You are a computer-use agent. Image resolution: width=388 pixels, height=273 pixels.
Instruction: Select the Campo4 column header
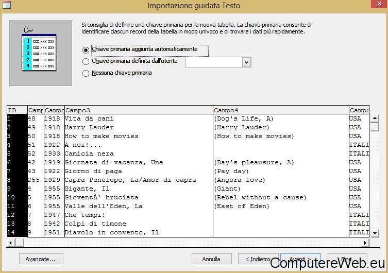point(281,110)
